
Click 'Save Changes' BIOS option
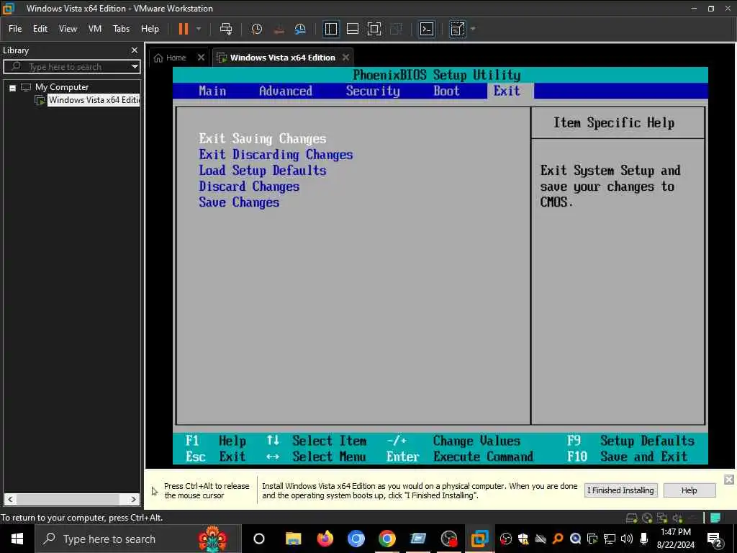pyautogui.click(x=239, y=202)
